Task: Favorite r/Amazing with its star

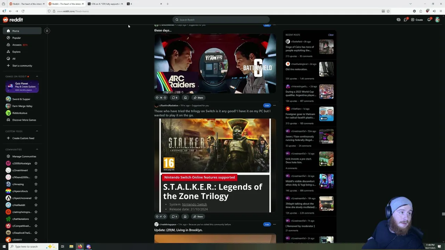Action: point(36,184)
